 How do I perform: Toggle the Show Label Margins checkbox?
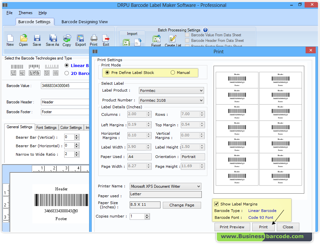coord(216,204)
